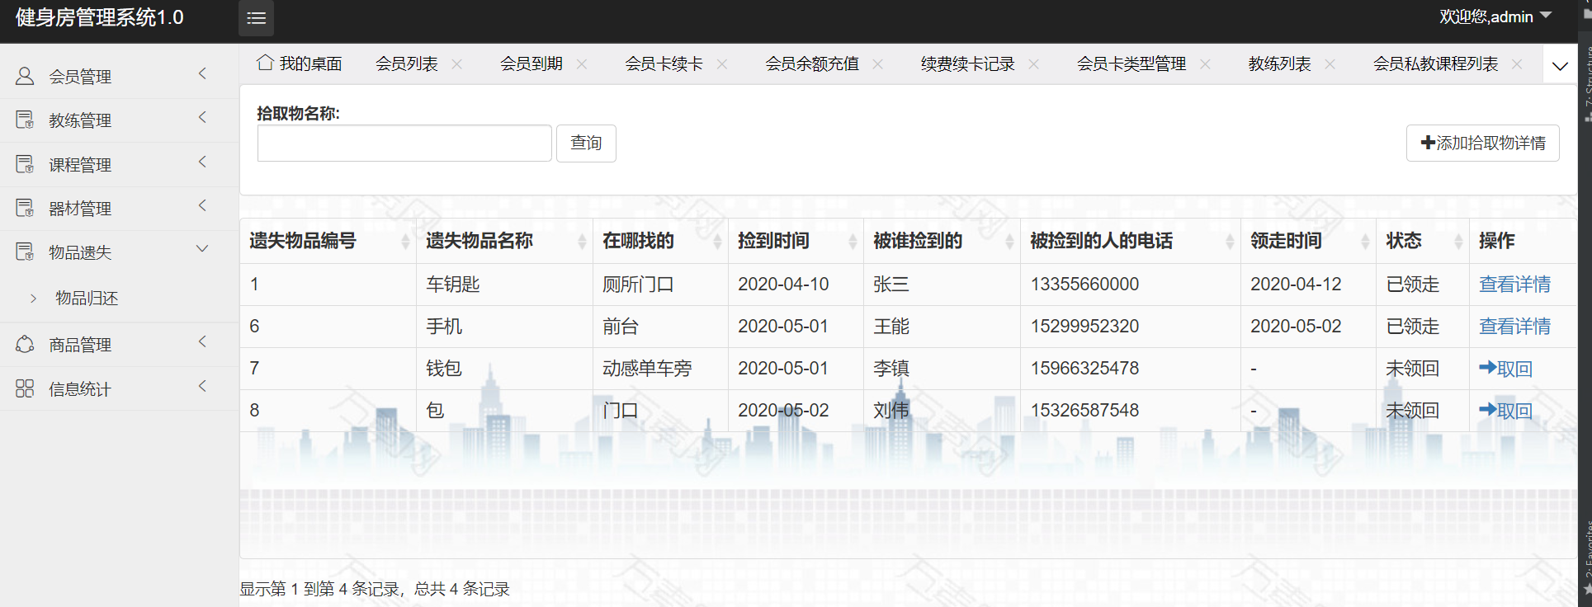Sort table by 捡到时间 column
The image size is (1592, 607).
pyautogui.click(x=853, y=241)
